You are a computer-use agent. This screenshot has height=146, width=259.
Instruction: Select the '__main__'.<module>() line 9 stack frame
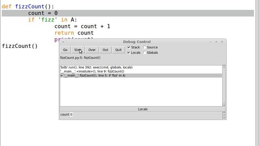click(x=141, y=71)
